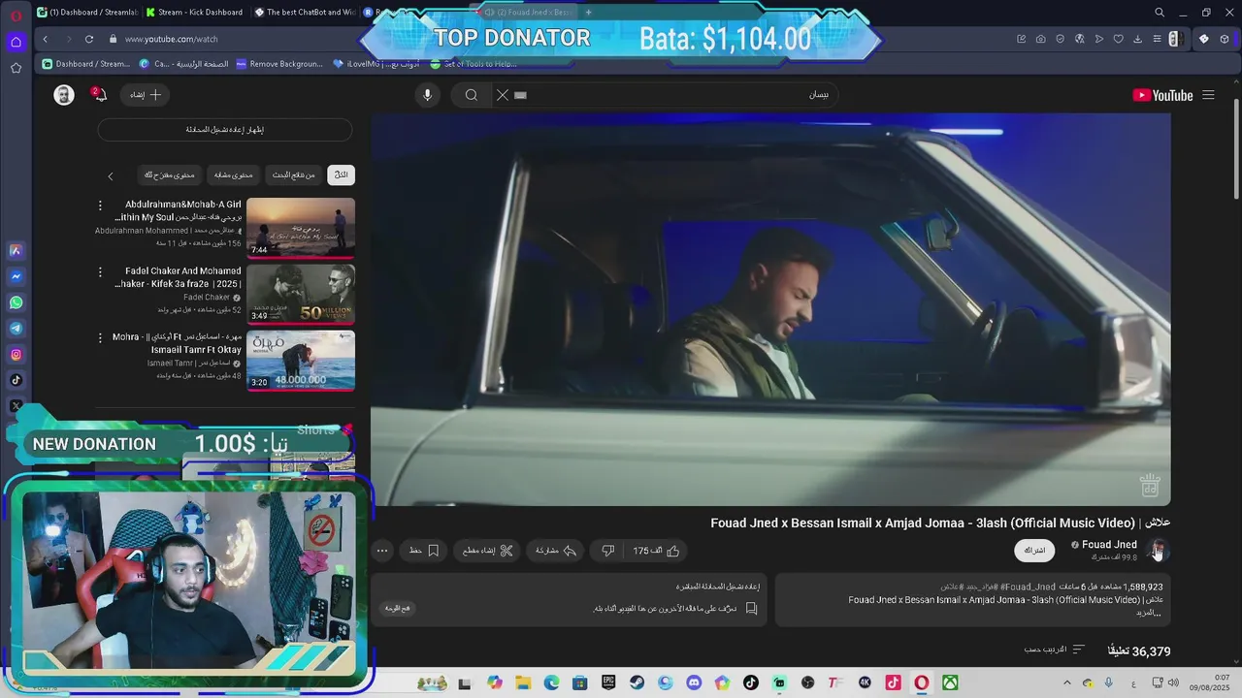Image resolution: width=1242 pixels, height=698 pixels.
Task: Open the volume control in tray
Action: point(1173,682)
